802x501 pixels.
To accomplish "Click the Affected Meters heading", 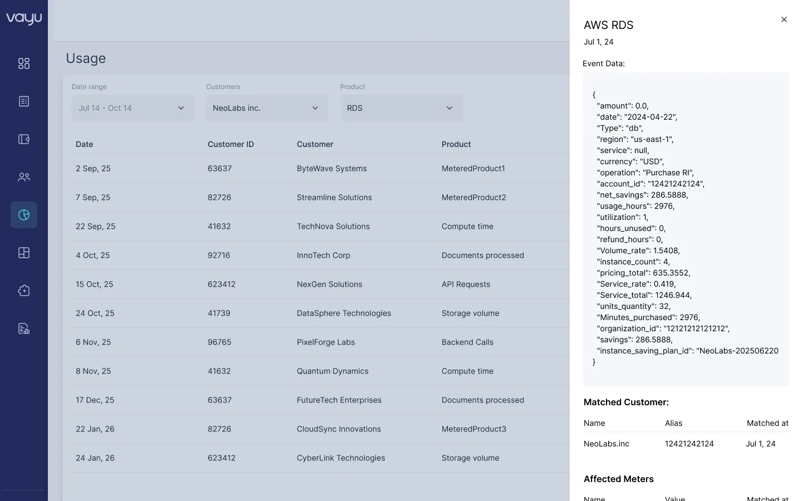I will 619,479.
